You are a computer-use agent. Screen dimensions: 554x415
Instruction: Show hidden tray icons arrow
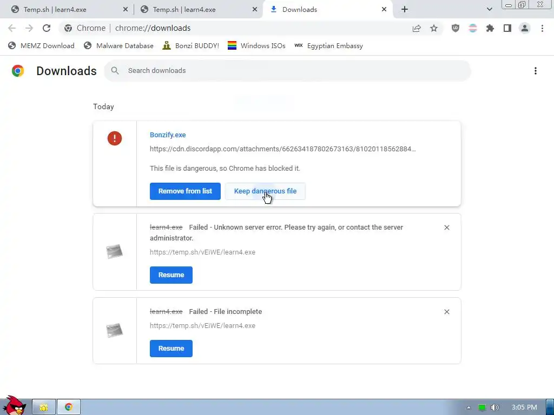click(x=469, y=407)
